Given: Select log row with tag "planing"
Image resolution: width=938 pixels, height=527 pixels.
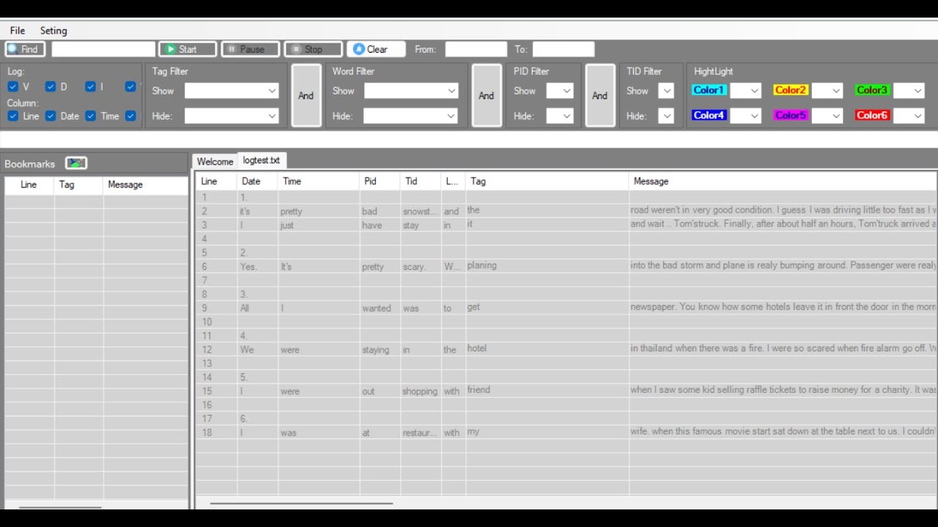Looking at the screenshot, I should tap(566, 266).
